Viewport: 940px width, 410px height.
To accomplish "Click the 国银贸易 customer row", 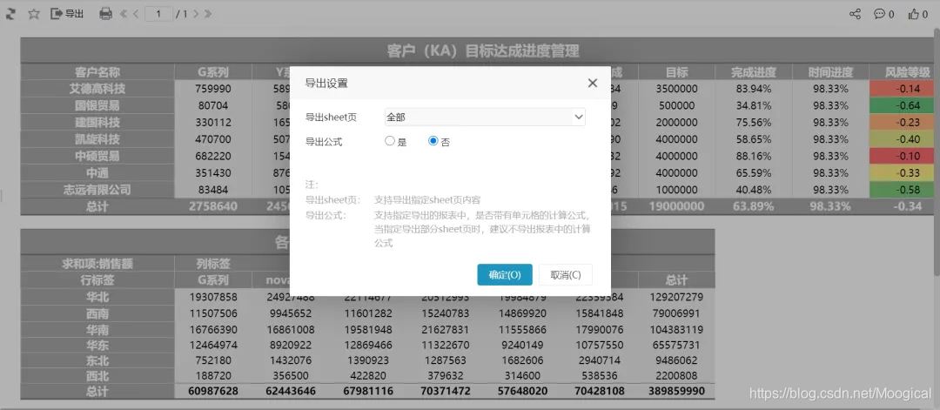I will coord(97,105).
